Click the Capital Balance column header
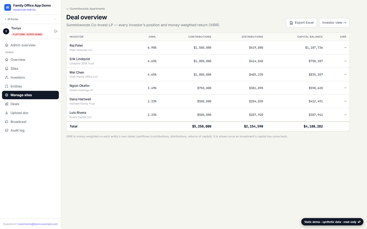The width and height of the screenshot is (367, 229). [x=310, y=37]
